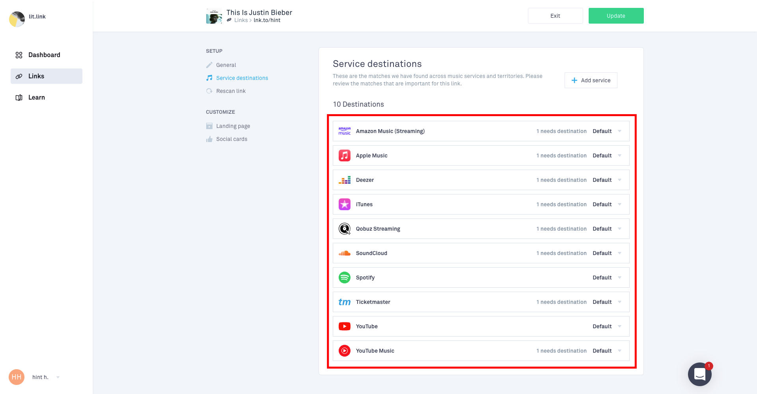
Task: Click the iTunes star icon
Action: (344, 204)
